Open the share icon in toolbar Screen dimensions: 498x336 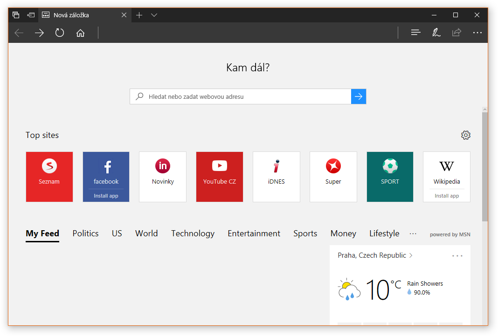[x=456, y=32]
